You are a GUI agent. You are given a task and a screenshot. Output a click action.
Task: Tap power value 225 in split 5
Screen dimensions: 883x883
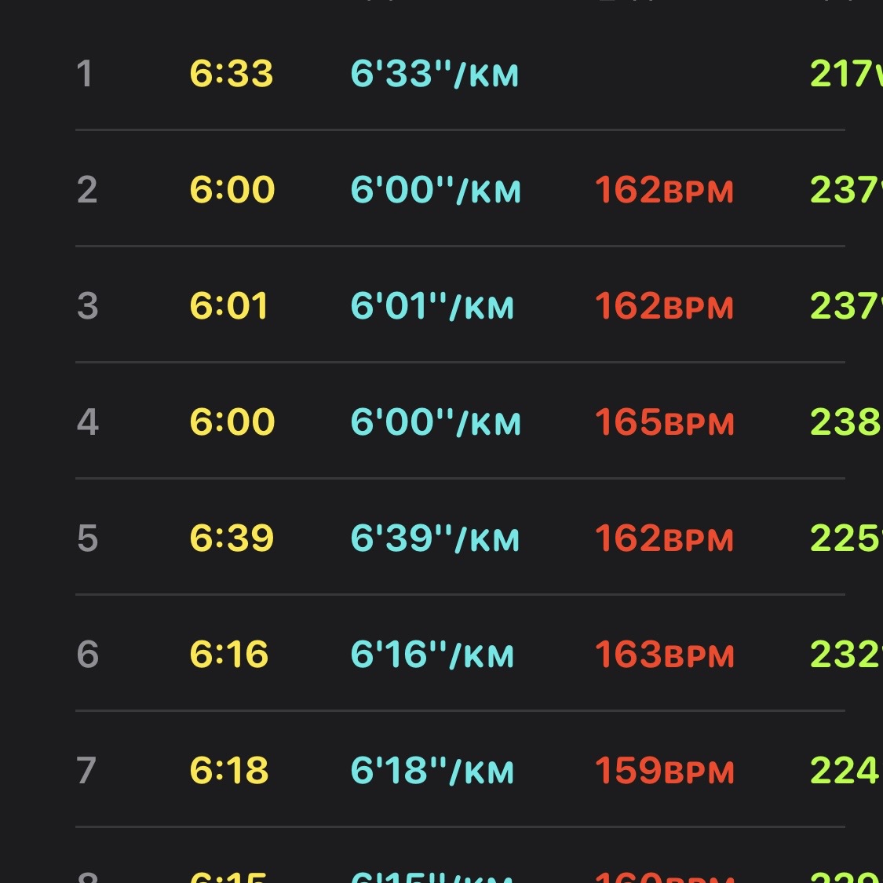point(846,538)
